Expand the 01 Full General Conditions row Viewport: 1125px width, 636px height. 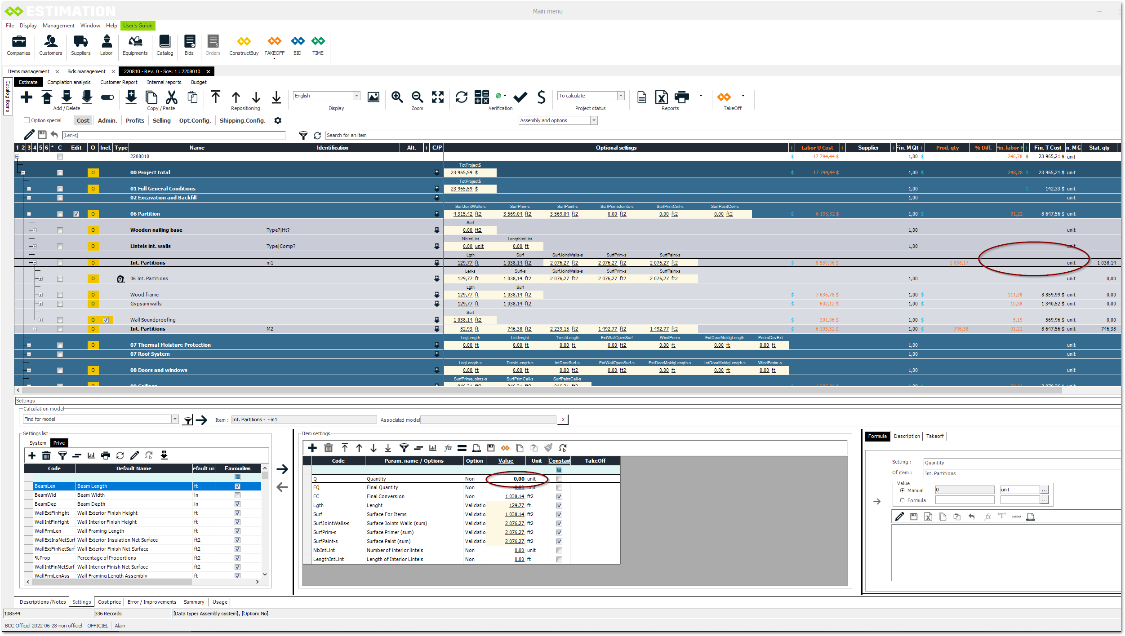point(29,189)
